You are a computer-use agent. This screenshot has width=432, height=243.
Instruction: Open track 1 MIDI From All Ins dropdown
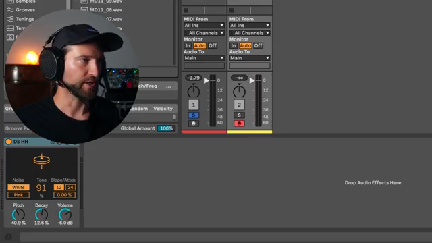204,26
